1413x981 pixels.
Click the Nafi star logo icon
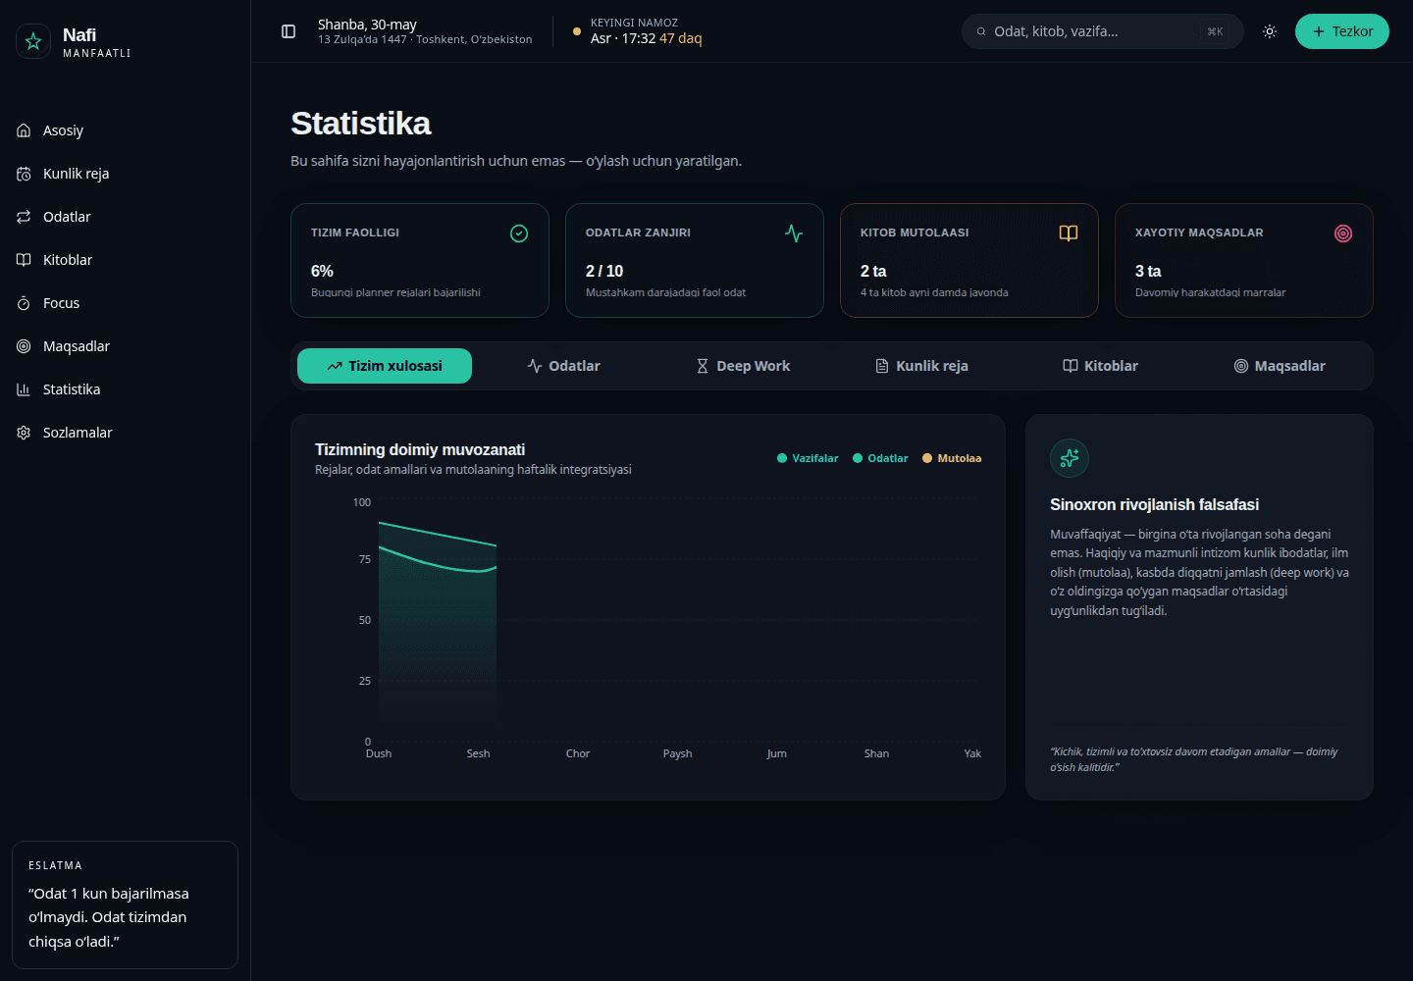pos(33,41)
